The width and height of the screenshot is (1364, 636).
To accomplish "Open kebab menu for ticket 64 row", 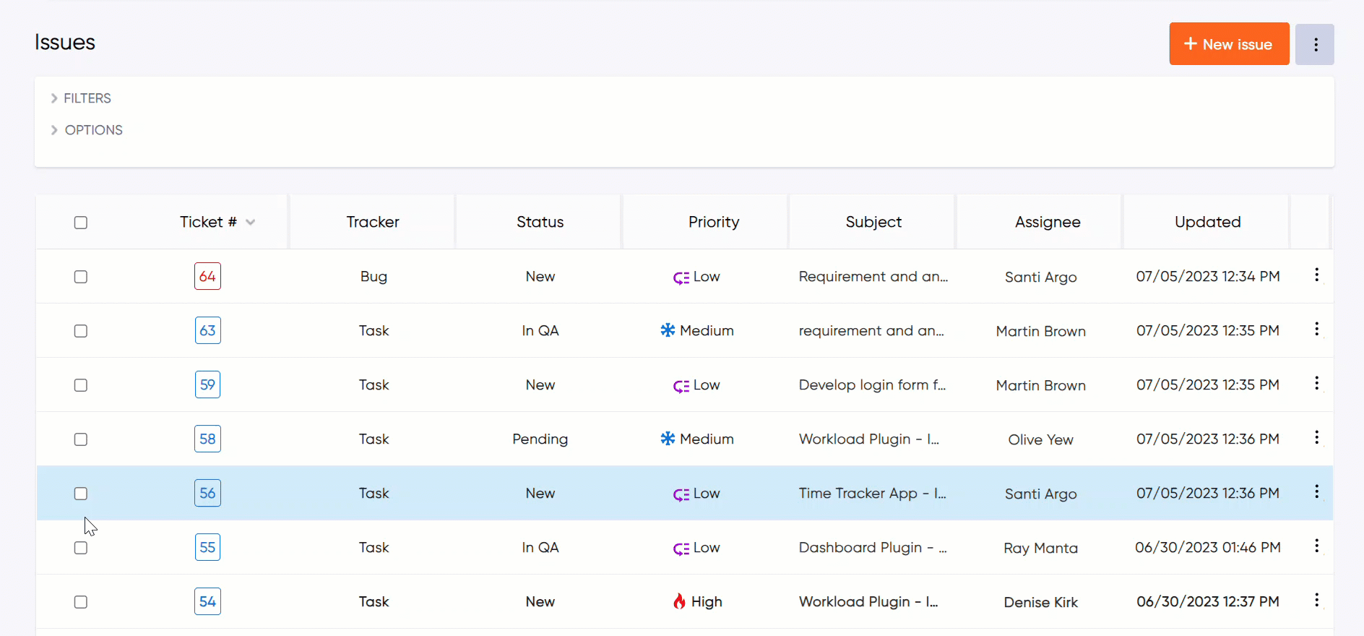I will pyautogui.click(x=1316, y=275).
